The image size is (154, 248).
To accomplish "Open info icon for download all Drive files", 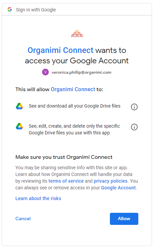I will pyautogui.click(x=134, y=107).
